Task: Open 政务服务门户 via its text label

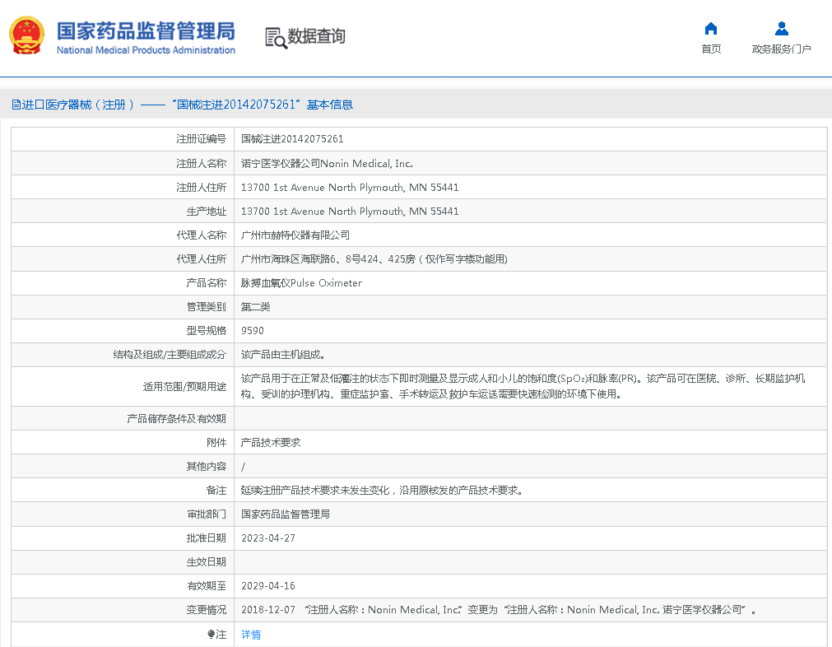Action: click(781, 49)
